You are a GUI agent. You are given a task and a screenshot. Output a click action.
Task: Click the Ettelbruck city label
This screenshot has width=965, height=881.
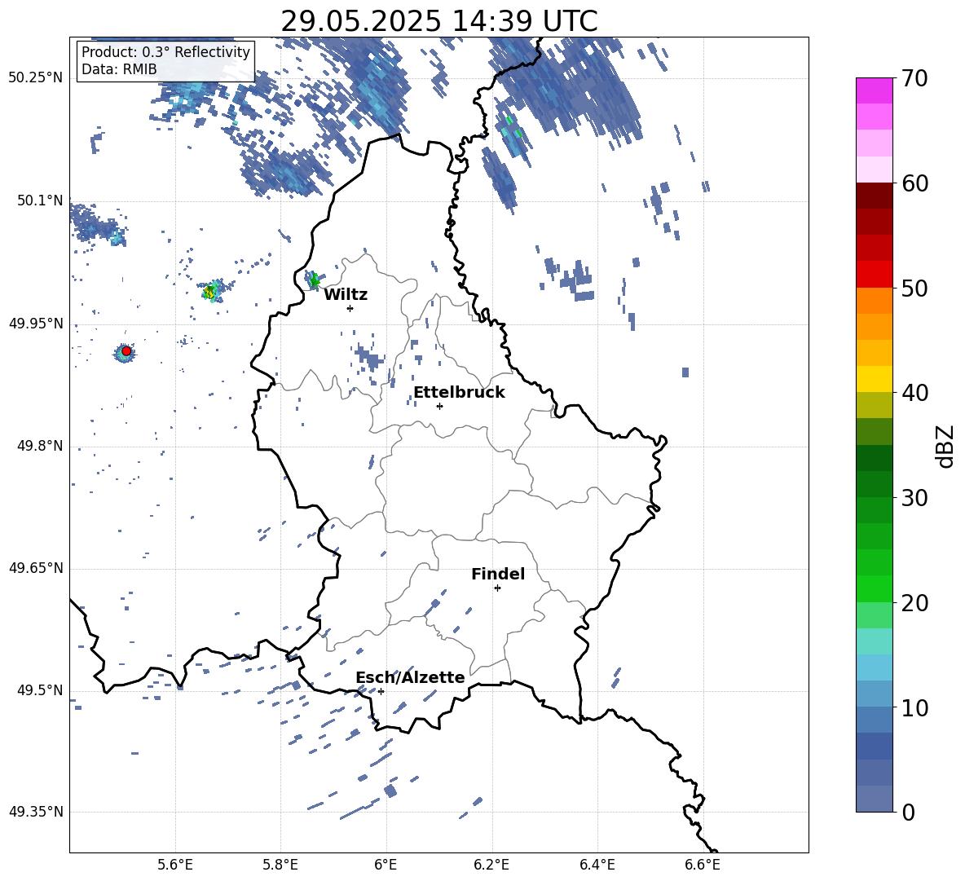point(459,393)
